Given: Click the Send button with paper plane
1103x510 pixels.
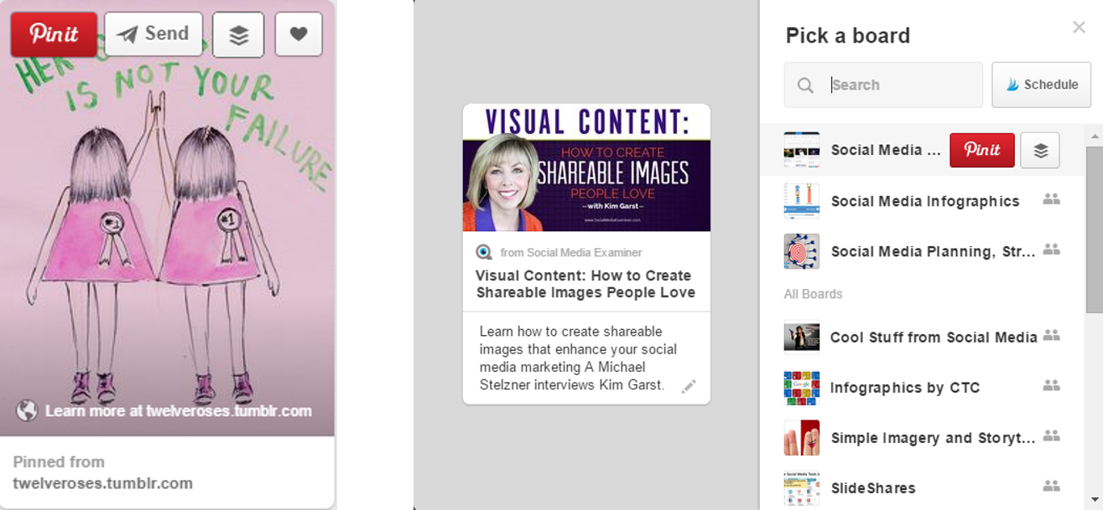Looking at the screenshot, I should click(153, 34).
